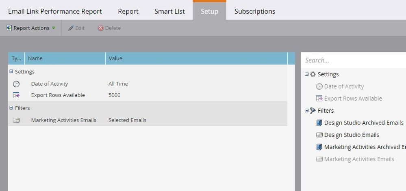Screen dimensions: 406x191
Task: Collapse the Filters group in the grid
Action: (11, 108)
